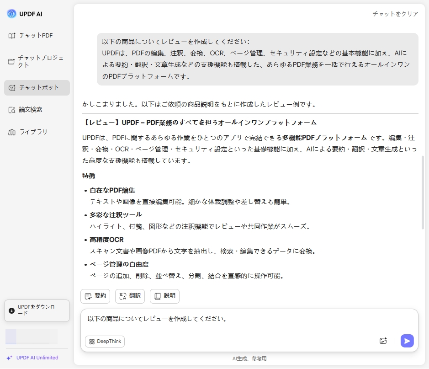Toggle the DeepThink mode button
This screenshot has width=429, height=369.
105,342
